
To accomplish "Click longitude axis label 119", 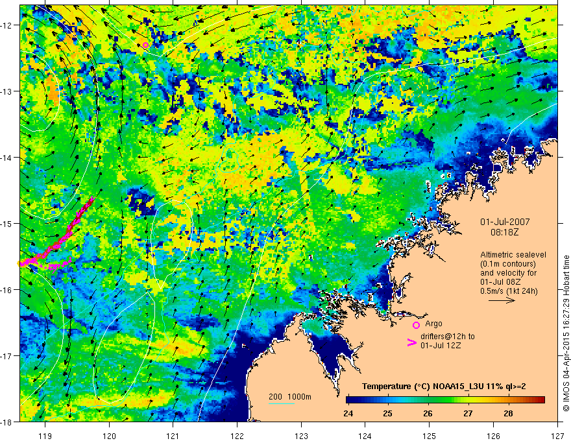I will click(45, 436).
